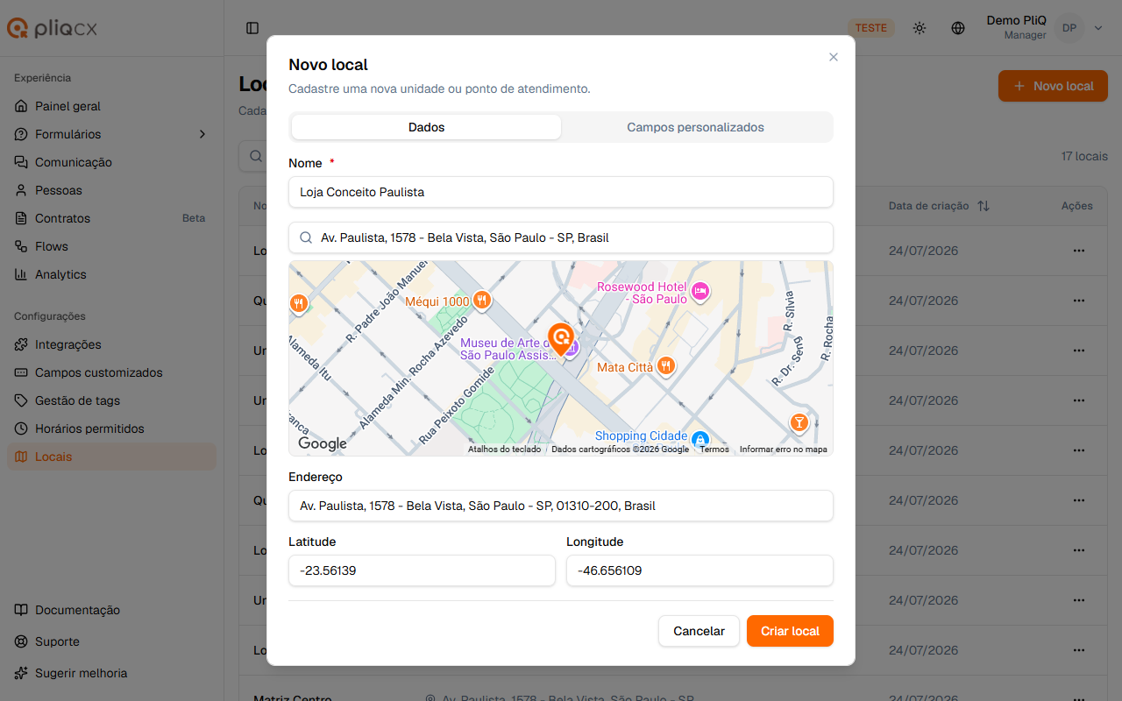
Task: Switch theme with the sun icon
Action: (919, 28)
